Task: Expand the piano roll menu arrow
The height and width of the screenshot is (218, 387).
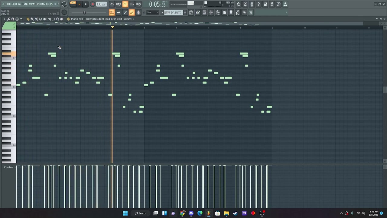Action: tap(4, 19)
